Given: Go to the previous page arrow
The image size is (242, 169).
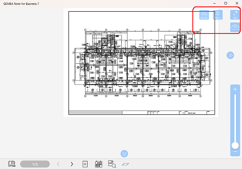Looking at the screenshot, I should point(58,164).
